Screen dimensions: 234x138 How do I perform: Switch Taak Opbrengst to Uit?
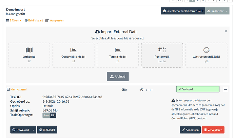click(53, 115)
